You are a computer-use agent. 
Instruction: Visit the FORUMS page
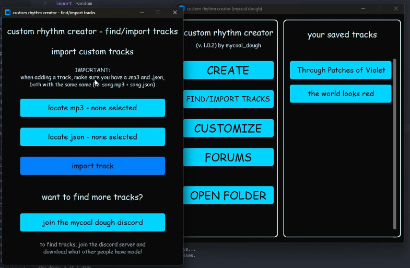(x=229, y=157)
